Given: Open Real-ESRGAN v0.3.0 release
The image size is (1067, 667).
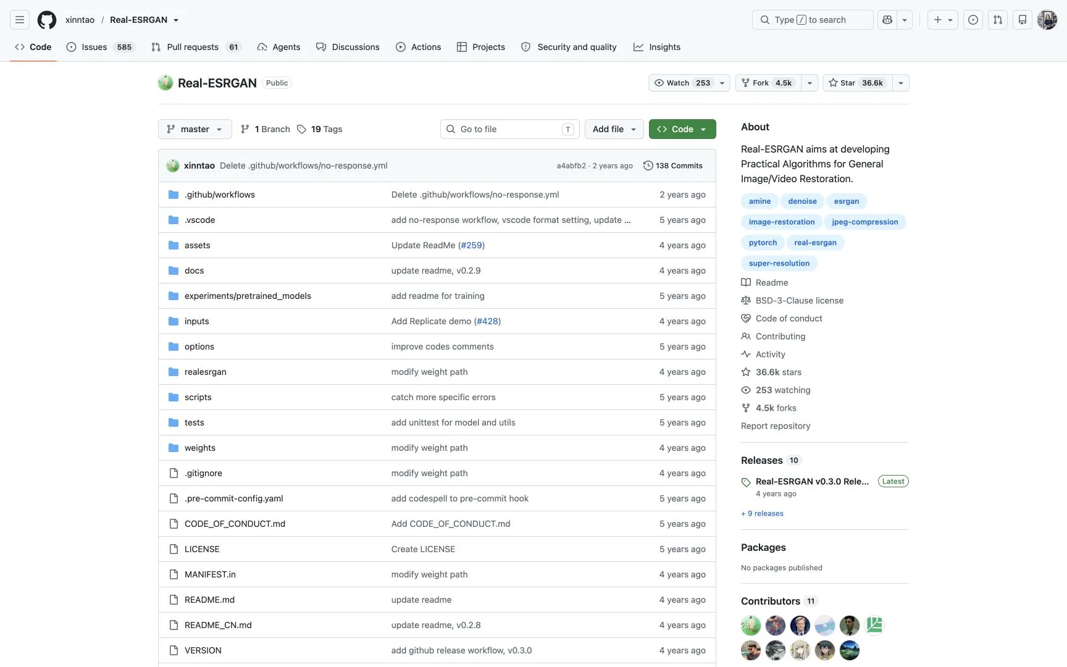Looking at the screenshot, I should (x=812, y=481).
